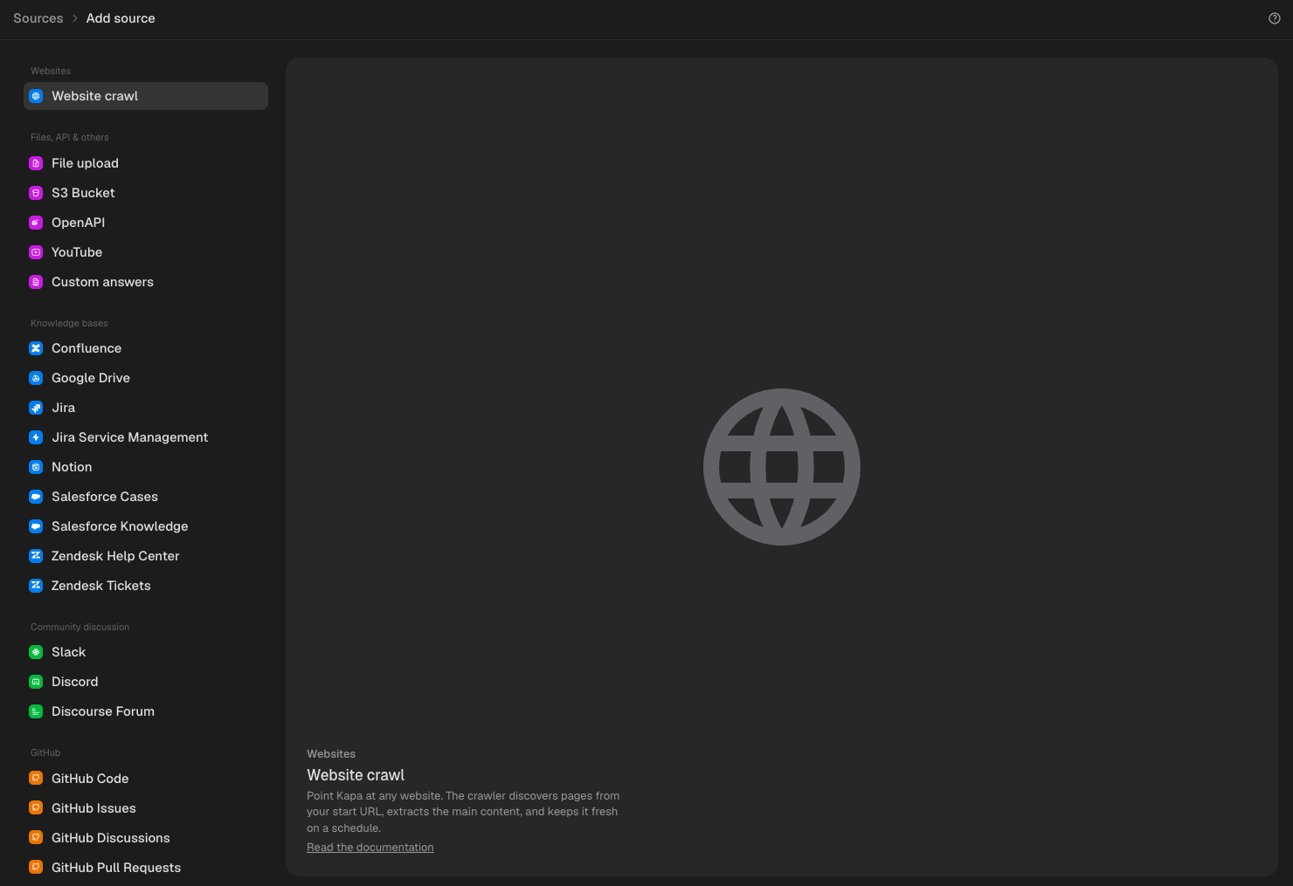Click the 'Community discussion' section label
1293x886 pixels.
pyautogui.click(x=80, y=627)
